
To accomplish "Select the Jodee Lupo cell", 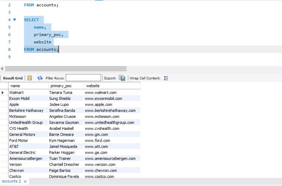I will pos(66,104).
